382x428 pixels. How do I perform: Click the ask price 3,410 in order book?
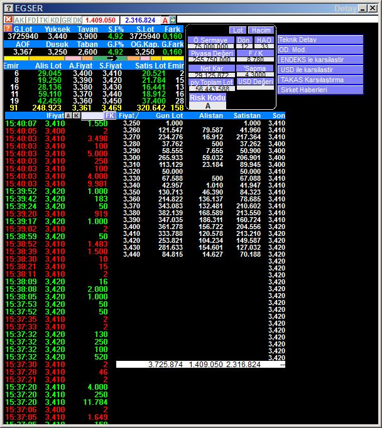click(112, 73)
